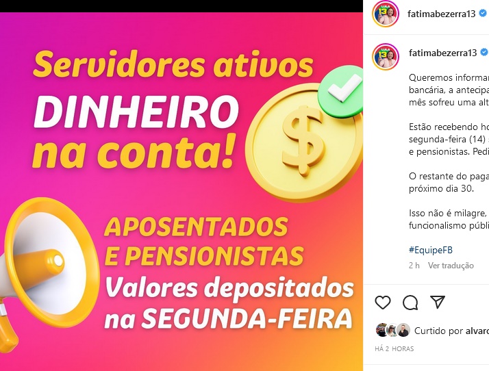Open fatimabezerra13 username in post header

click(441, 14)
